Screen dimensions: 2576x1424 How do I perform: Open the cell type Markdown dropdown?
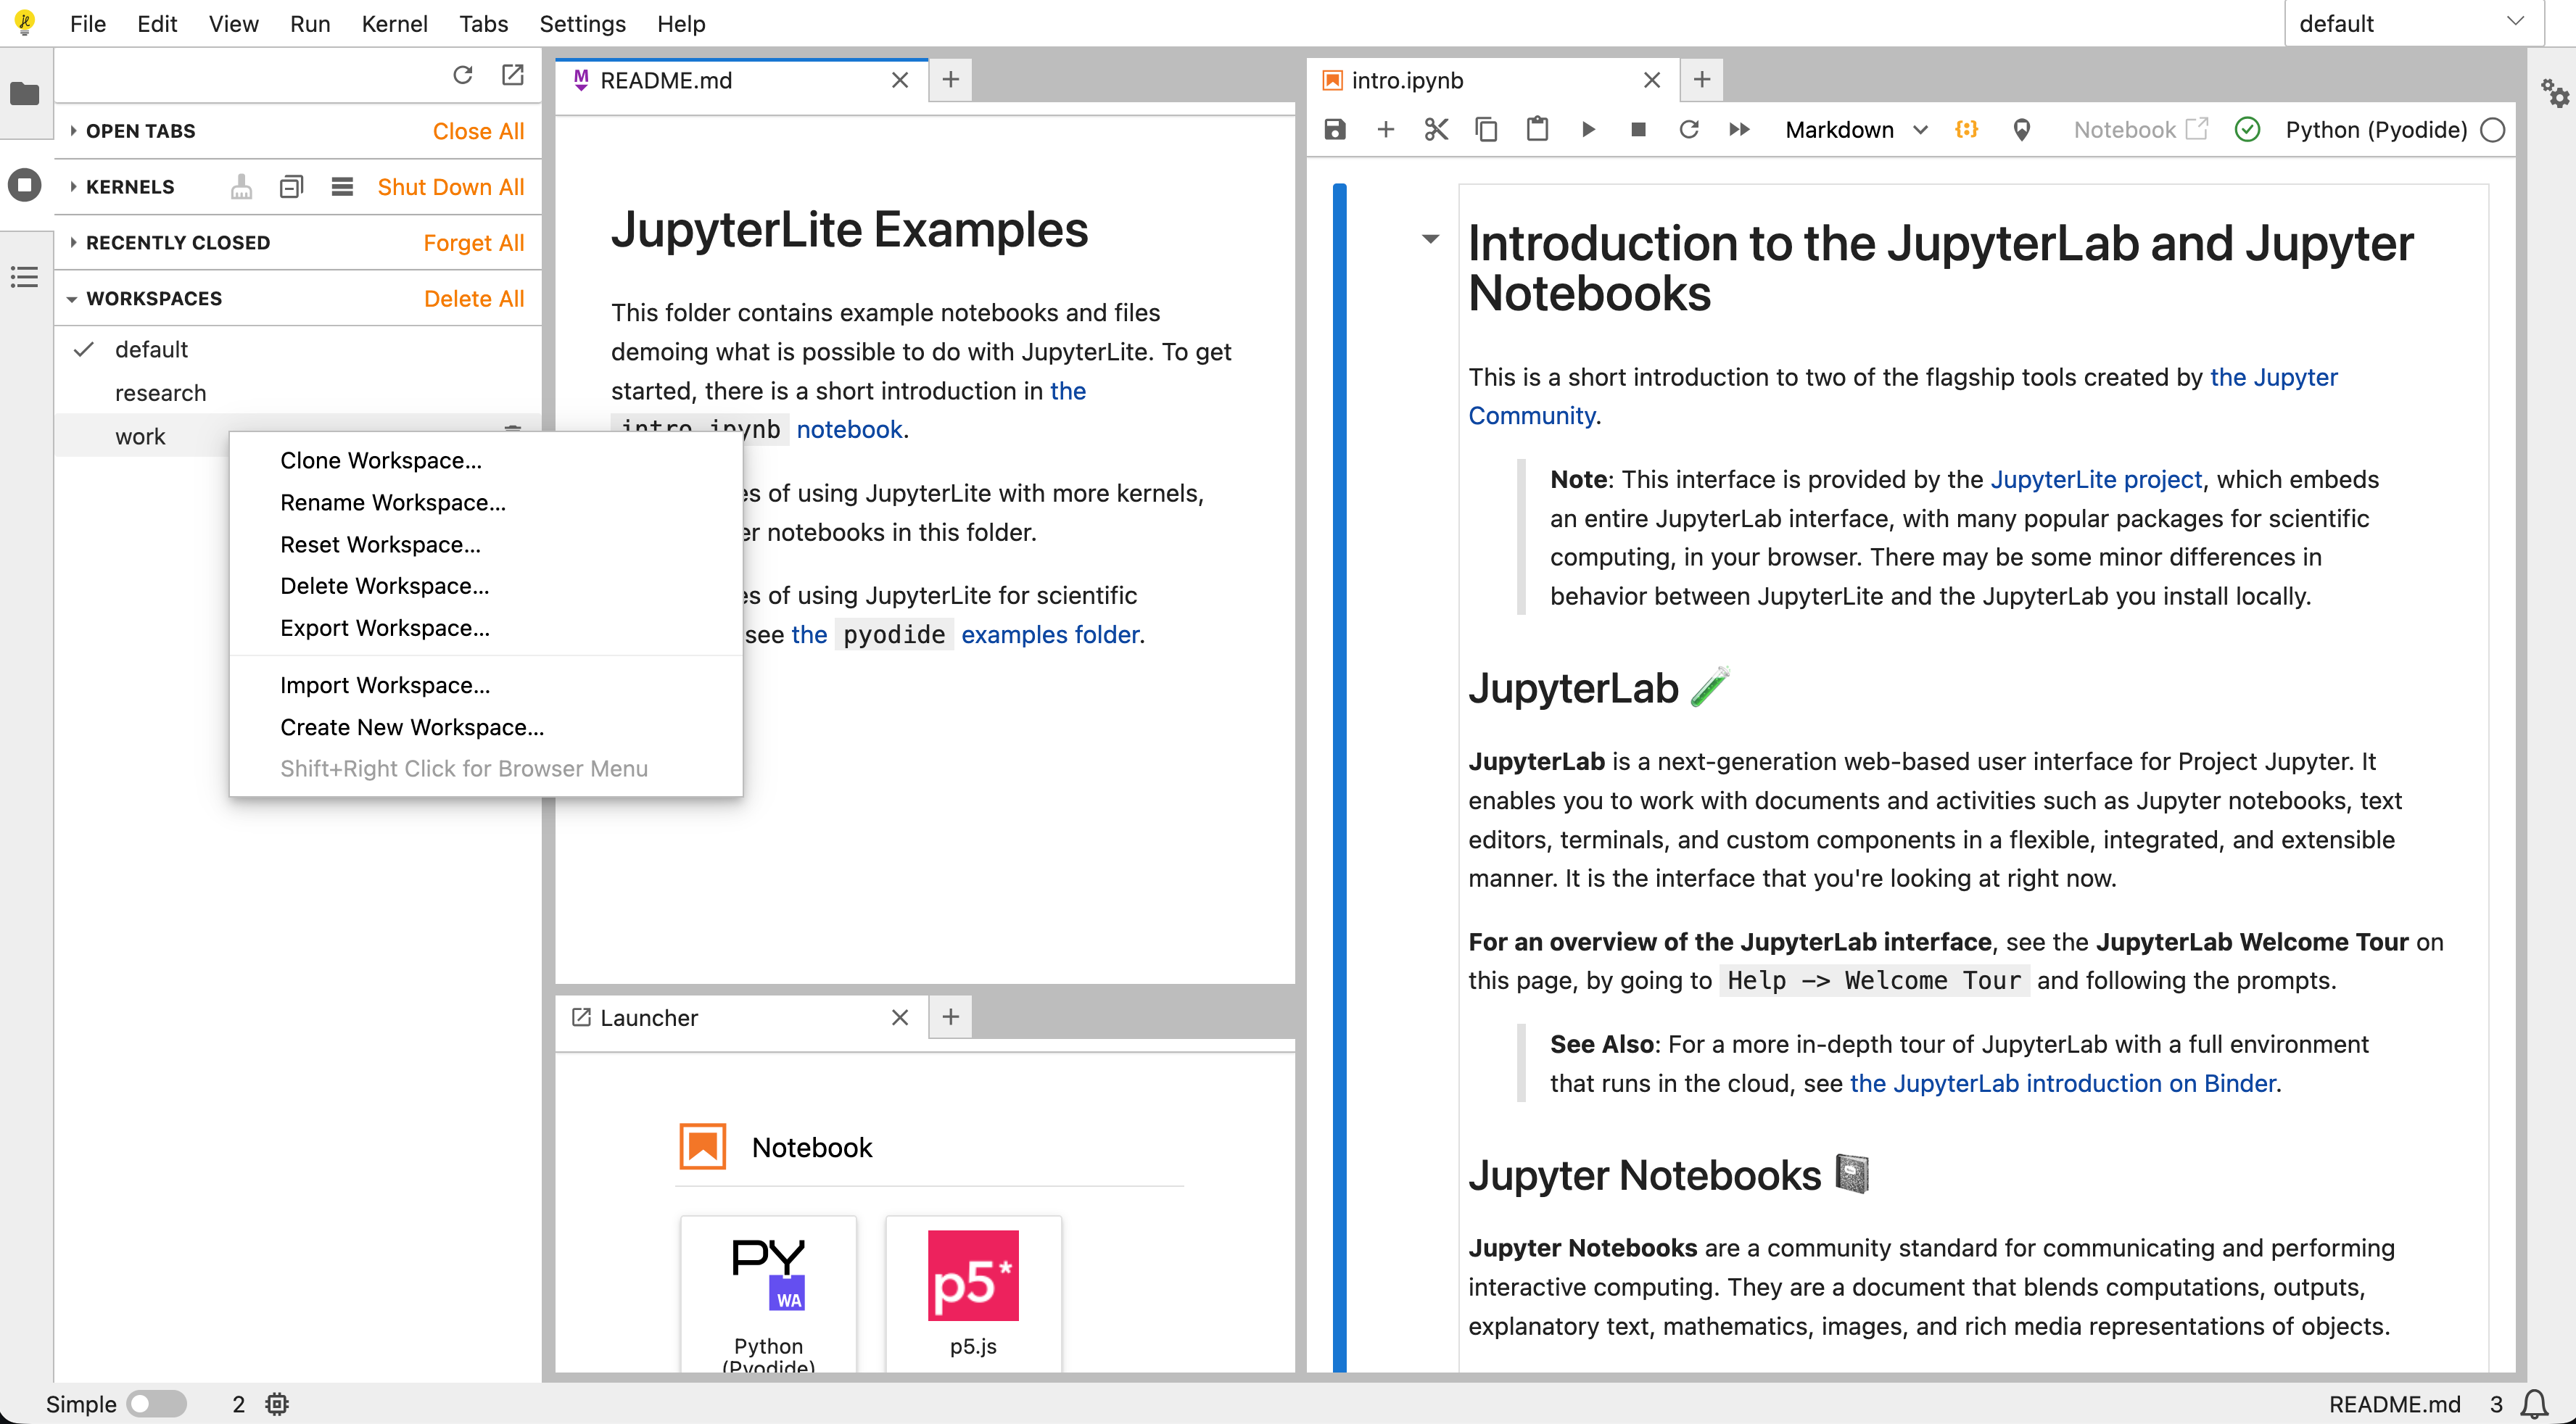coord(1855,129)
